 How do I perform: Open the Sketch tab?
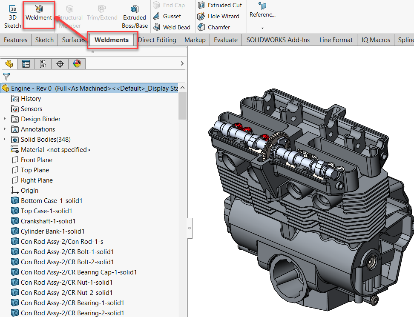point(44,40)
